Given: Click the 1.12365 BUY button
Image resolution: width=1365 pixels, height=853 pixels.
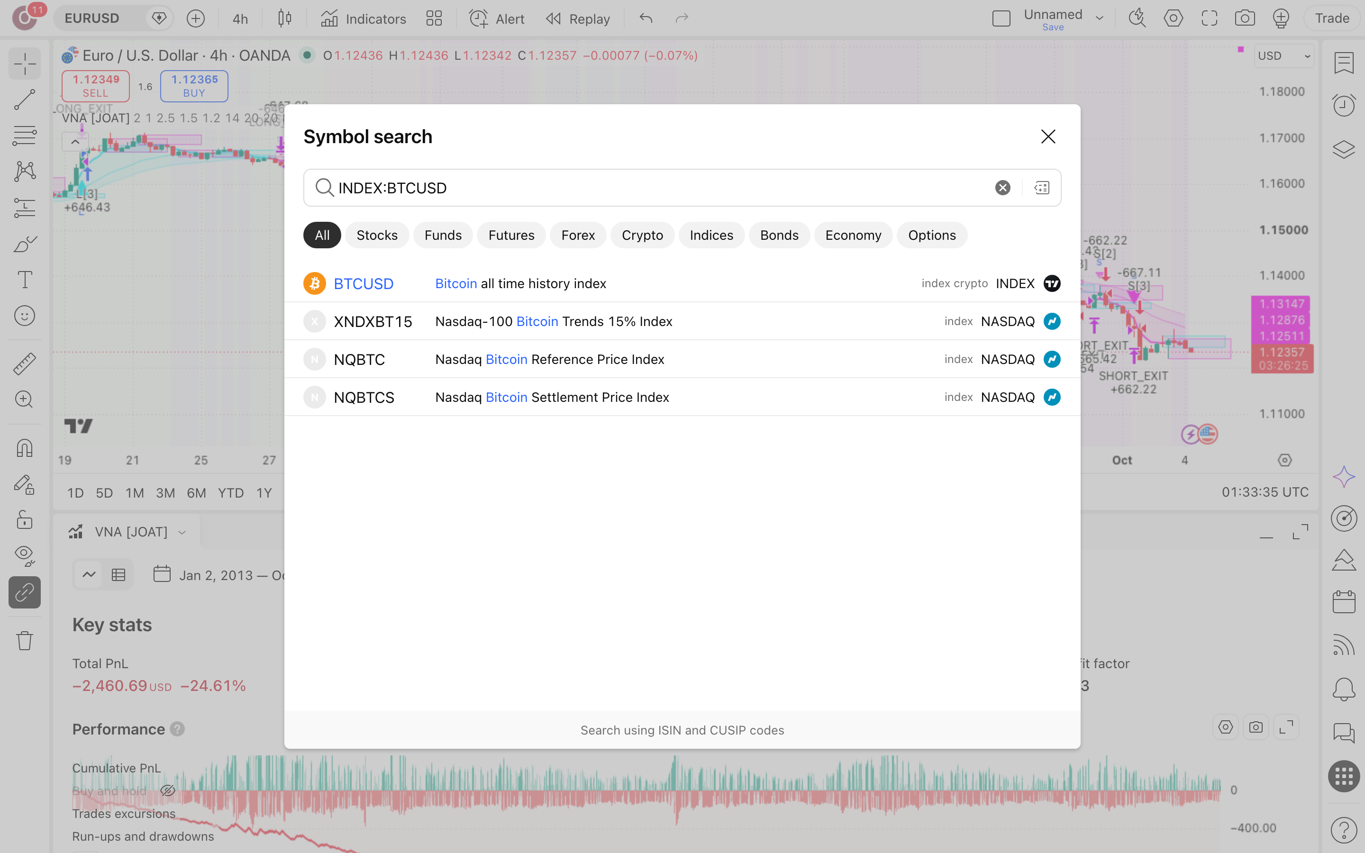Looking at the screenshot, I should click(x=194, y=86).
